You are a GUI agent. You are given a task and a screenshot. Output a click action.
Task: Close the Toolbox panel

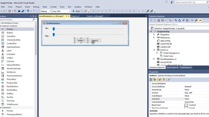36,16
